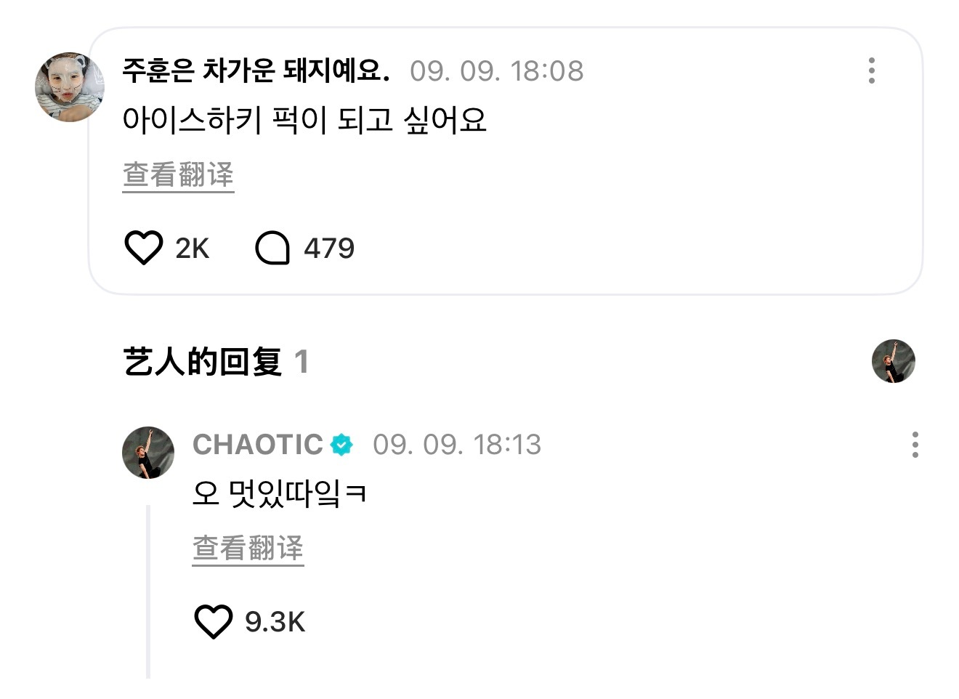
Task: Click the 艺人的回复 1 section heading
Action: [x=217, y=362]
